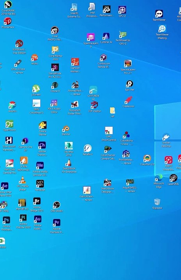Select the Crealesson shortcut
Viewport: 181px width, 280px height.
128,100
